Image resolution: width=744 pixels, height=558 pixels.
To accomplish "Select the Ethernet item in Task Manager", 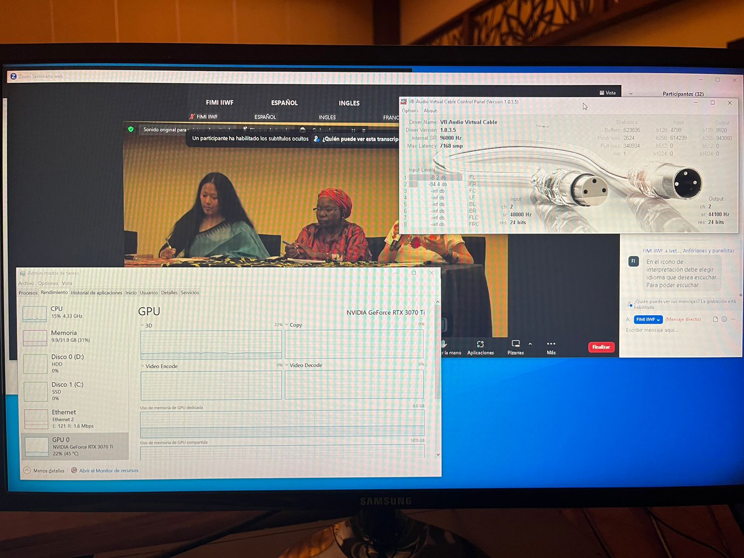I will 74,418.
